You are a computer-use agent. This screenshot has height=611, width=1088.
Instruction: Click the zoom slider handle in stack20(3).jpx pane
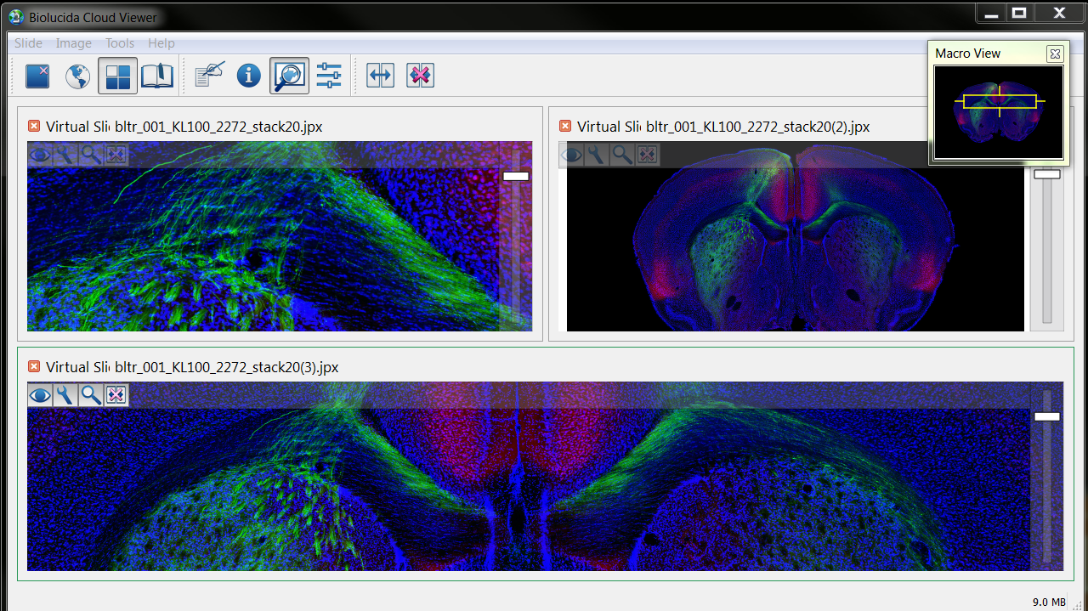(x=1047, y=416)
